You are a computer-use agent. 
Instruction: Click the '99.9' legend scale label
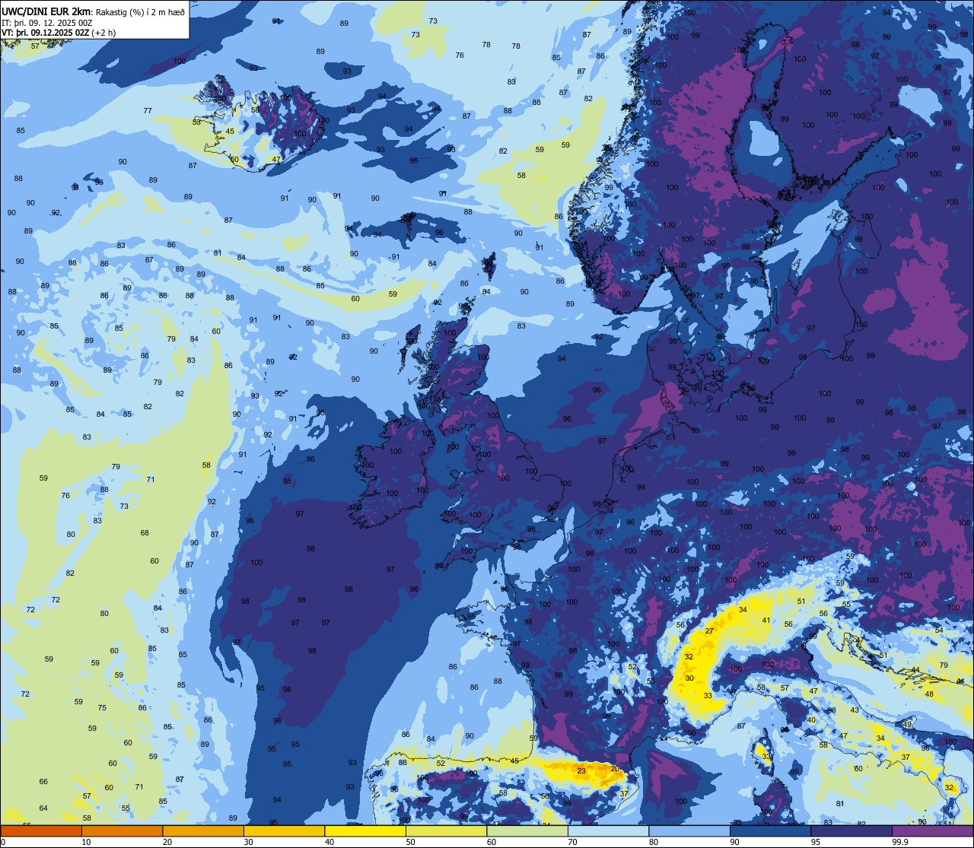pyautogui.click(x=900, y=842)
